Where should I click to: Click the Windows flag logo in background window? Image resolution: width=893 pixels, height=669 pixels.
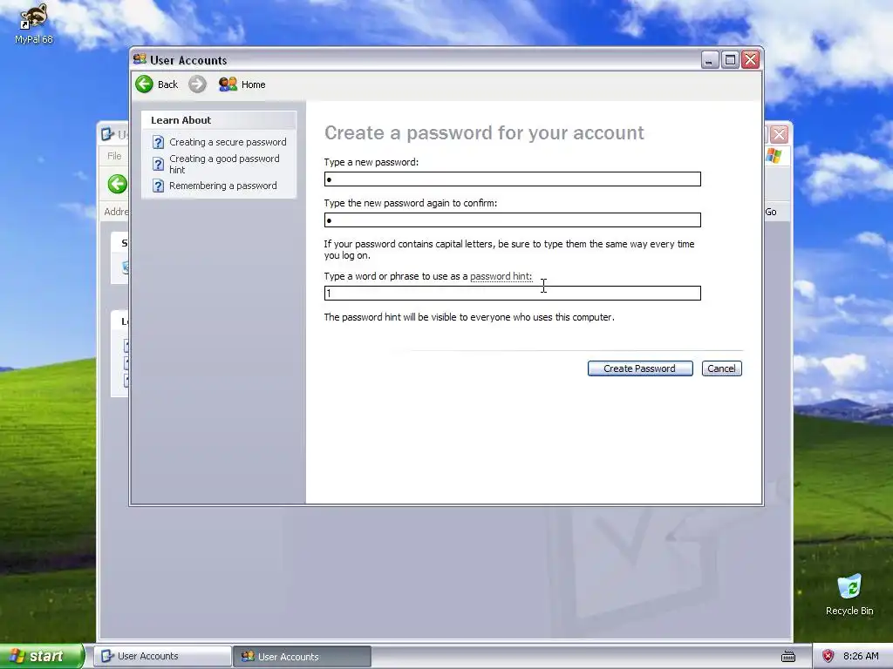(774, 155)
